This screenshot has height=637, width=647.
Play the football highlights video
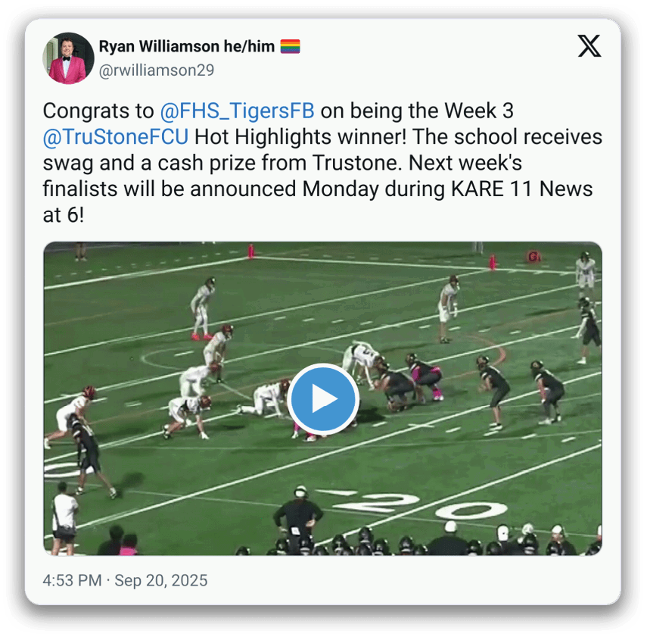click(322, 398)
